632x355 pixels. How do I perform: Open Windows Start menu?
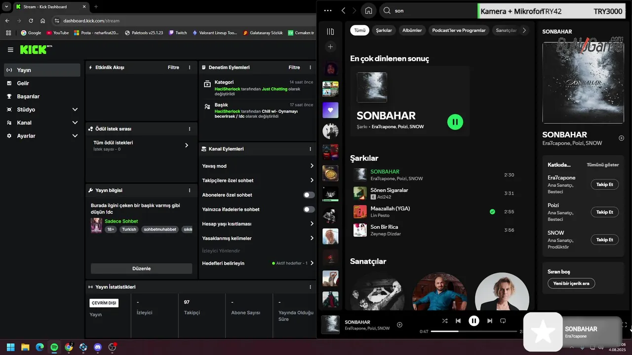click(x=10, y=347)
